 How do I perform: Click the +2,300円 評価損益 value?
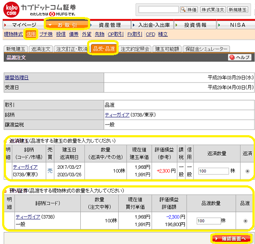click(166, 171)
